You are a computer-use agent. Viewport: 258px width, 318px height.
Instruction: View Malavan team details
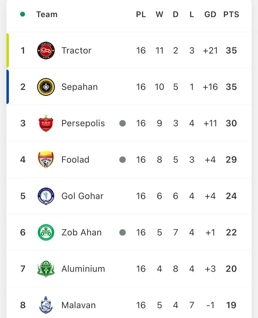[78, 305]
